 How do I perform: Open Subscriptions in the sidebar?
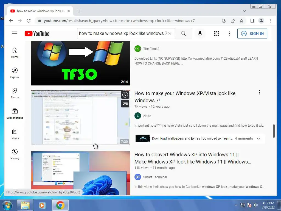click(15, 114)
